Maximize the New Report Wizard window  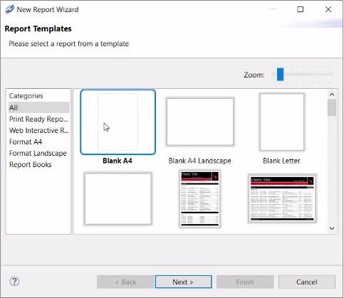pyautogui.click(x=301, y=9)
